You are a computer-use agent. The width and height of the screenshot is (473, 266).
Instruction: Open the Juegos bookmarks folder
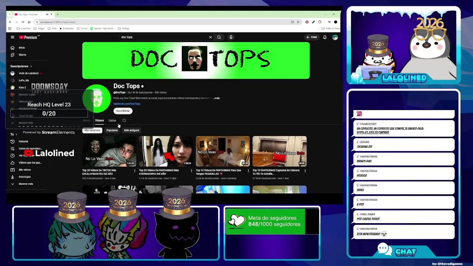pyautogui.click(x=39, y=28)
